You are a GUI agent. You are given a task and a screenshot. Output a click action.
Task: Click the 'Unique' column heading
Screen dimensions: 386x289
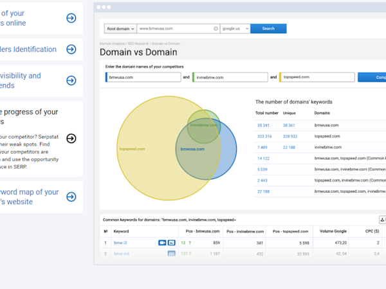click(289, 113)
